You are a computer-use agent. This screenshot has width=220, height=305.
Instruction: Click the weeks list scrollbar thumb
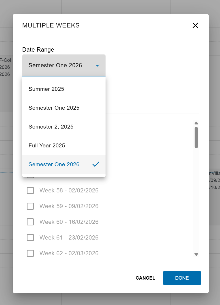(196, 137)
